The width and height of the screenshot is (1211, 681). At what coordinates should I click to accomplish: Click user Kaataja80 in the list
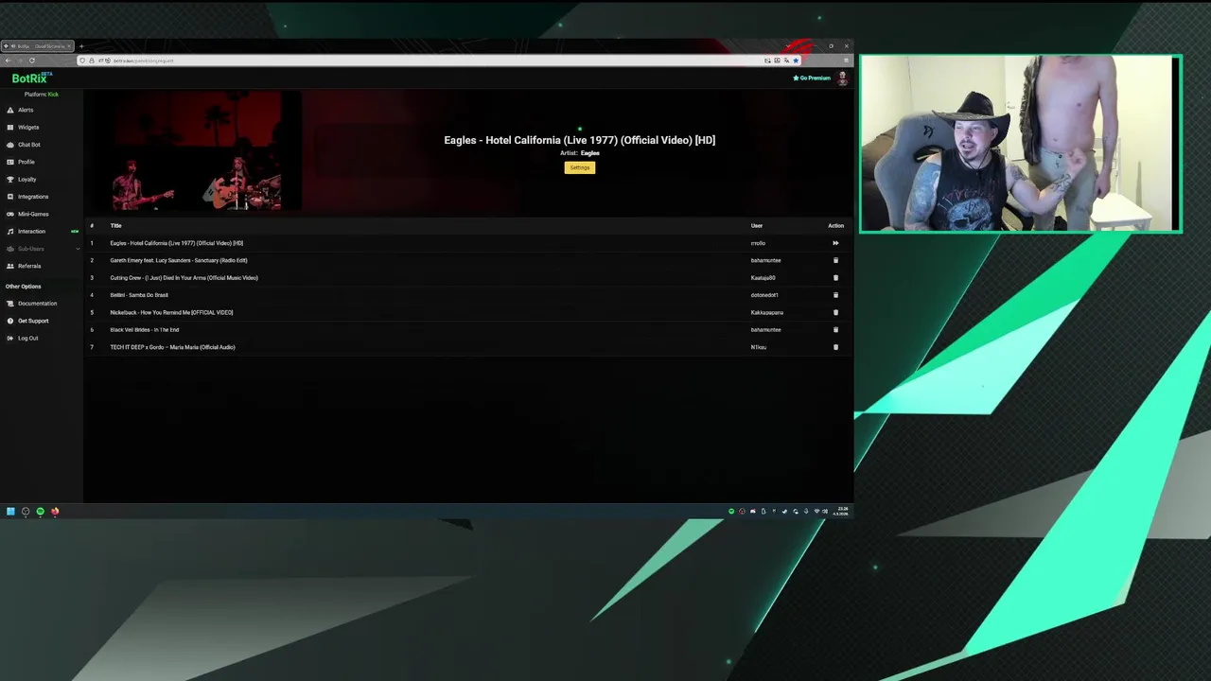tap(763, 278)
